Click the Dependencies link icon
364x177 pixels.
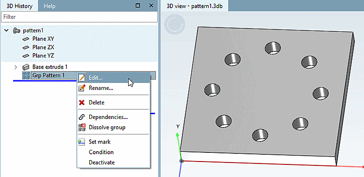[82, 117]
